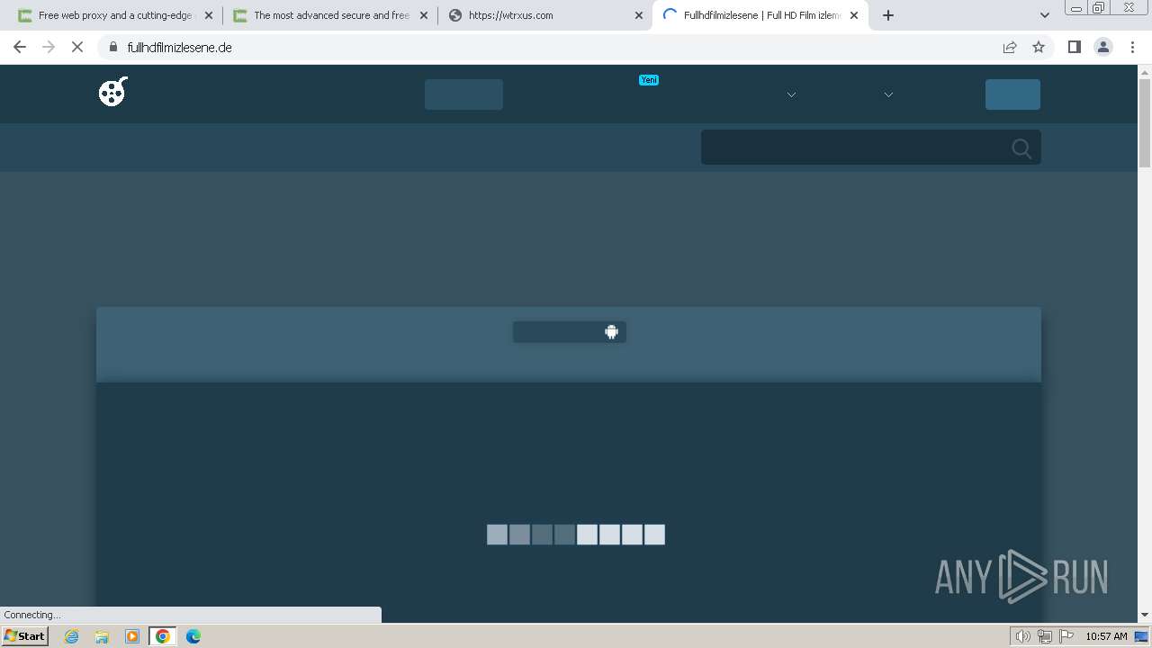Open the volume tray icon
This screenshot has width=1152, height=648.
tap(1023, 636)
